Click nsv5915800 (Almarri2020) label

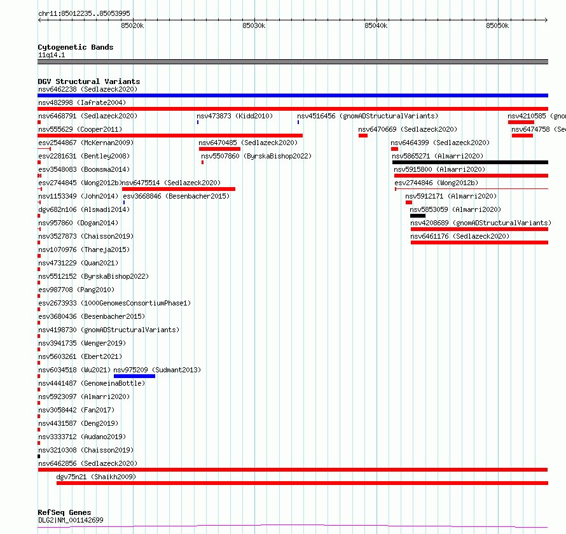[439, 169]
